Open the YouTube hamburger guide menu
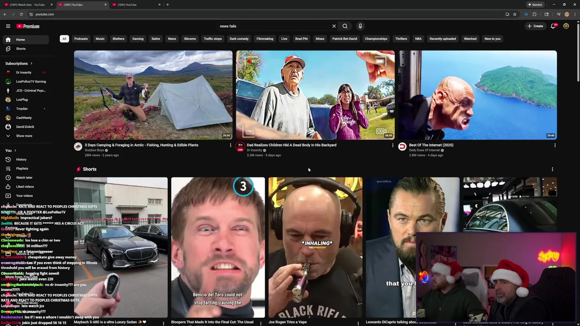 [8, 26]
